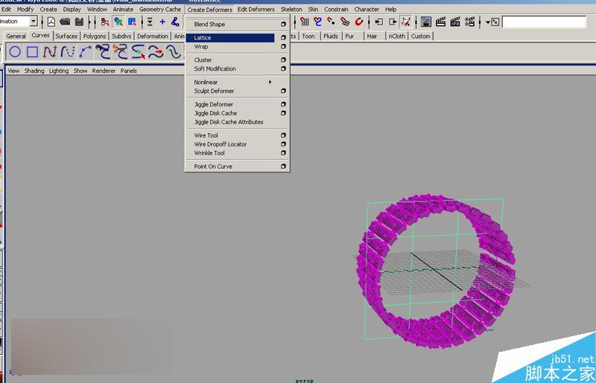This screenshot has width=596, height=383.
Task: Open Wire Tool options box
Action: pos(283,135)
